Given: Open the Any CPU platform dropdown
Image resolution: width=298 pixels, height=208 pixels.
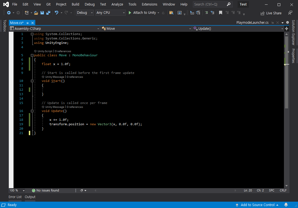Looking at the screenshot, I should [x=110, y=12].
